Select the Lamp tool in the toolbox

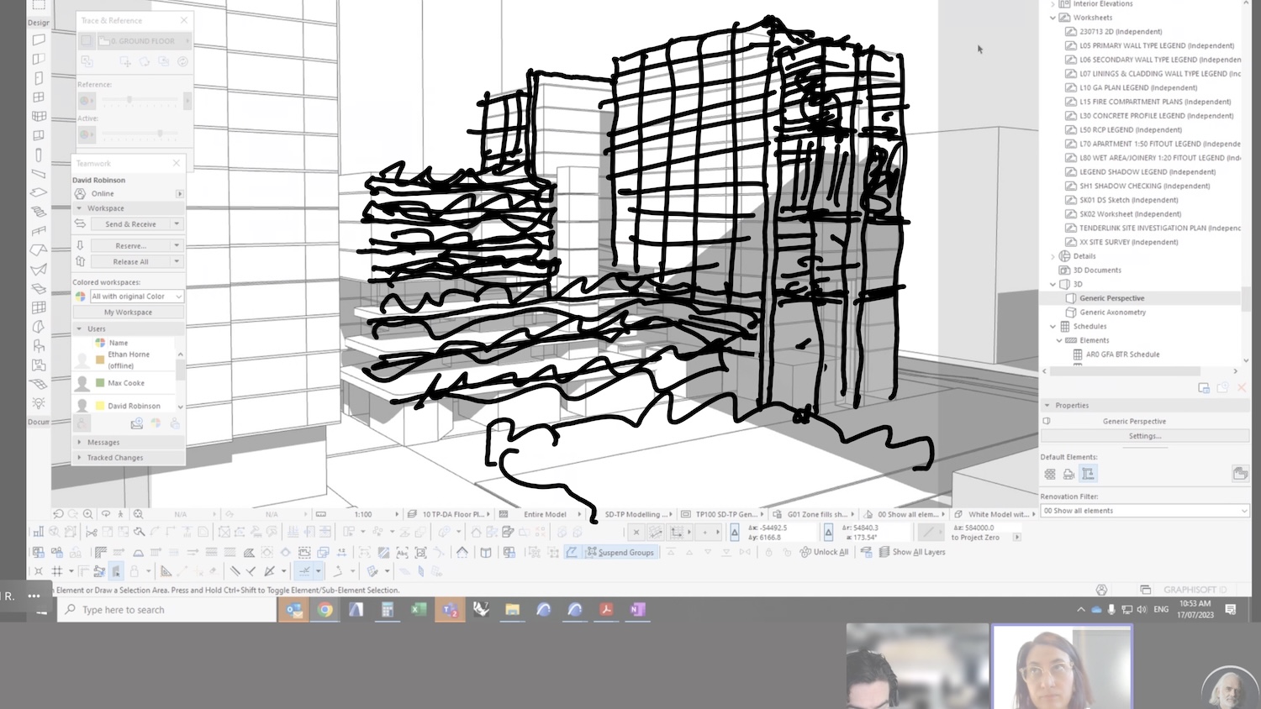(x=39, y=403)
